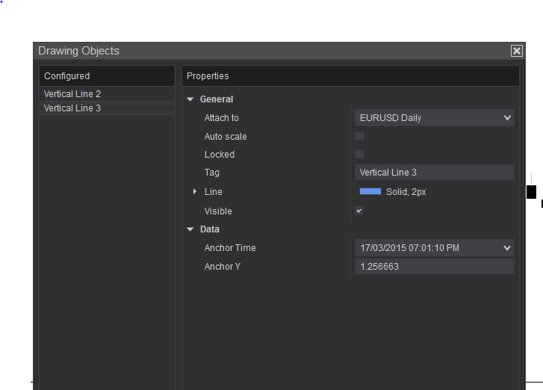This screenshot has width=543, height=390.
Task: Expand the Line property arrow
Action: point(195,192)
